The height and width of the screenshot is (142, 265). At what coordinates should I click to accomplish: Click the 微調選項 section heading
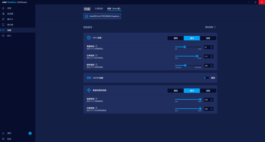(88, 27)
